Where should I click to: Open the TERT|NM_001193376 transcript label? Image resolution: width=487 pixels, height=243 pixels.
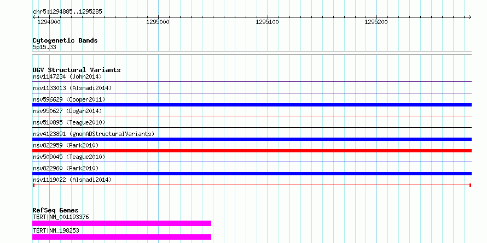pyautogui.click(x=61, y=217)
